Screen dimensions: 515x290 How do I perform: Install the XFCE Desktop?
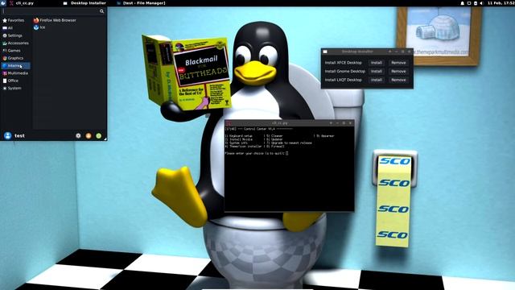tap(377, 63)
